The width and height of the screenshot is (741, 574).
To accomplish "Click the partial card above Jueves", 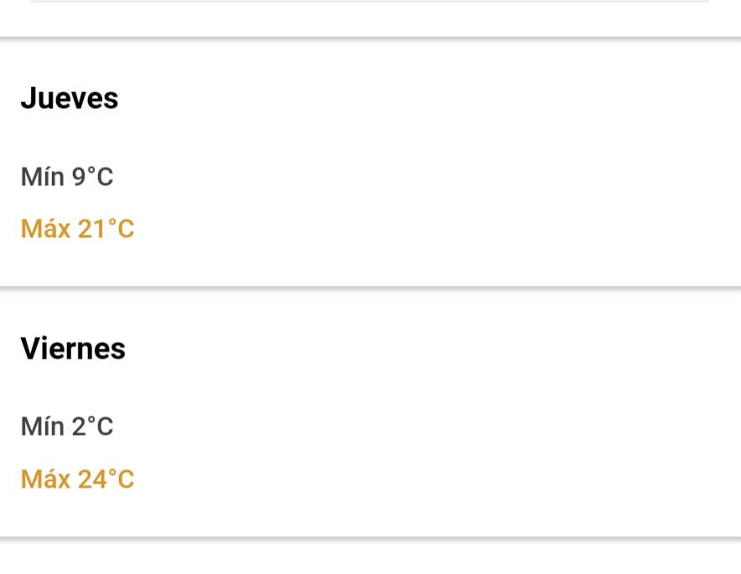I will pos(370,18).
